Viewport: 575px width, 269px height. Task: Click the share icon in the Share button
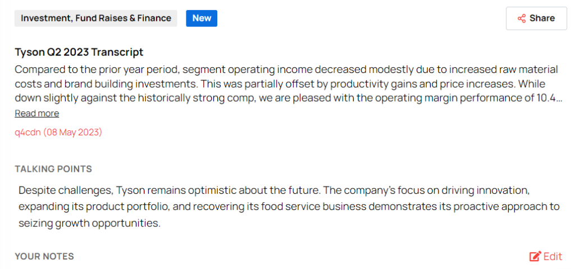click(522, 19)
